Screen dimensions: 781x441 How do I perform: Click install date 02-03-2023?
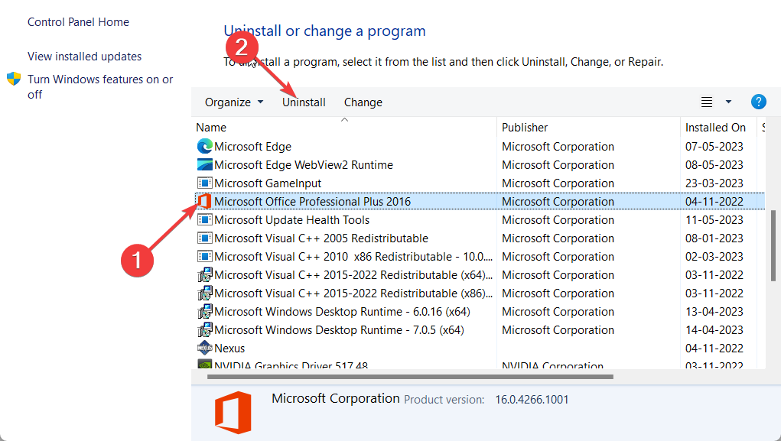click(x=714, y=257)
